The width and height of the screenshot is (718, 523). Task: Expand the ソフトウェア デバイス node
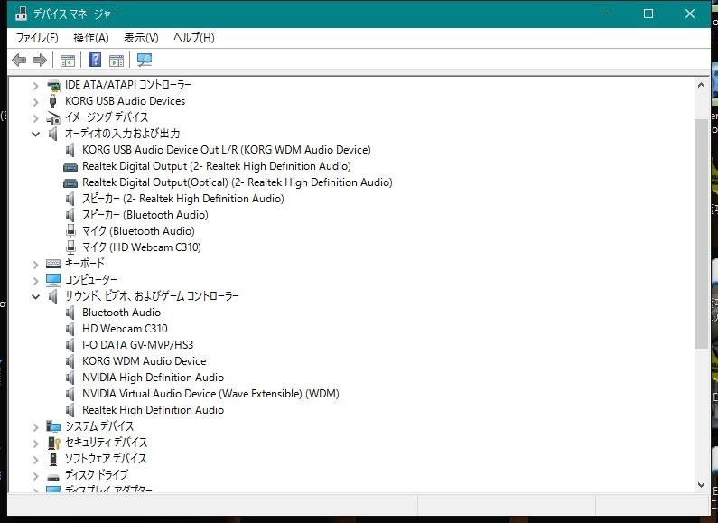tap(36, 460)
